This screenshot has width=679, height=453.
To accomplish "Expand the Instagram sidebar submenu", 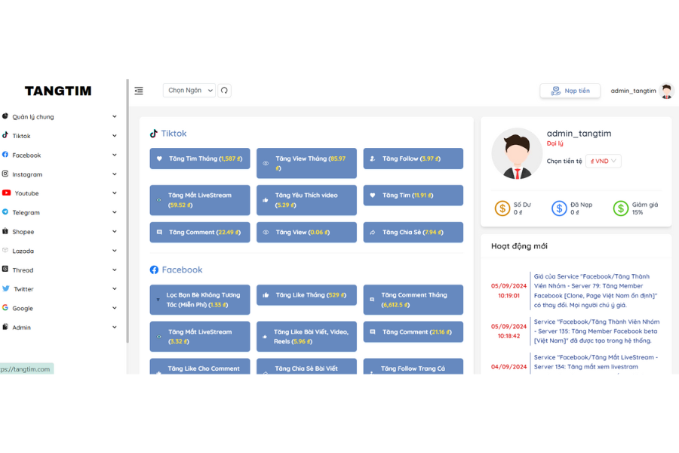I will (115, 174).
